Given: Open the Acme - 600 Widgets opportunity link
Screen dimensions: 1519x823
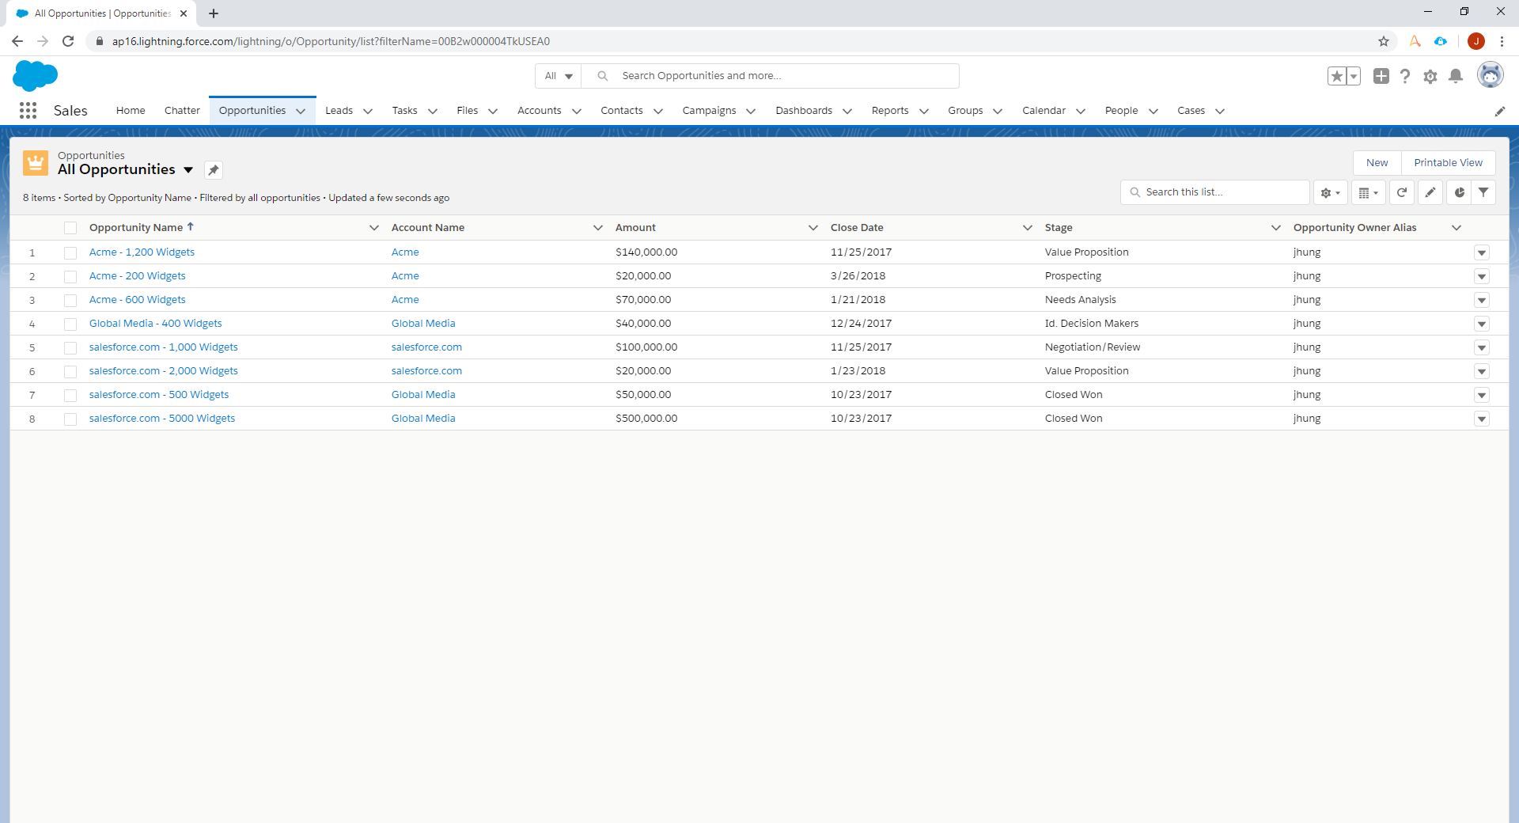Looking at the screenshot, I should [x=138, y=300].
